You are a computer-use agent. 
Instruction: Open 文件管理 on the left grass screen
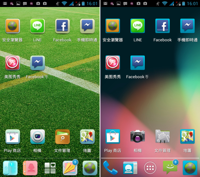point(62,137)
